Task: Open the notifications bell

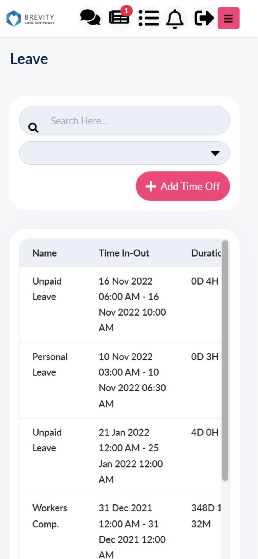Action: coord(175,18)
